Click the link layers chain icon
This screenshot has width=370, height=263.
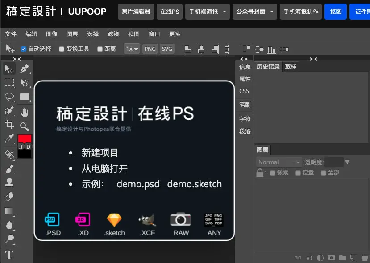298,258
